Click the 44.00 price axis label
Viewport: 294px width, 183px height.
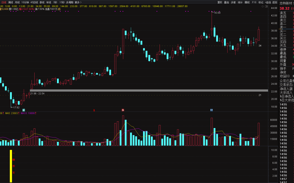274,8
